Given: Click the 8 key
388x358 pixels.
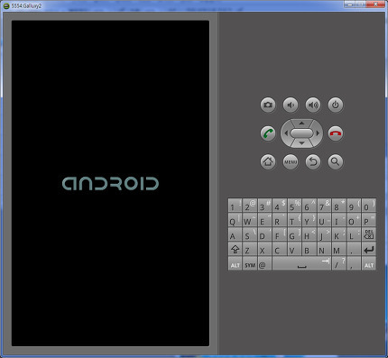Looking at the screenshot, I should 339,206.
